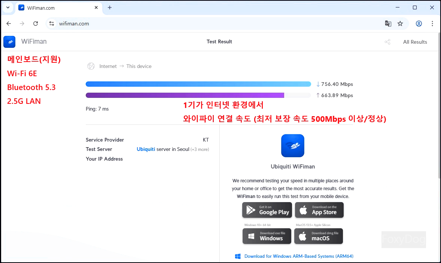The width and height of the screenshot is (441, 263).
Task: View site information icon in address bar
Action: (x=52, y=24)
